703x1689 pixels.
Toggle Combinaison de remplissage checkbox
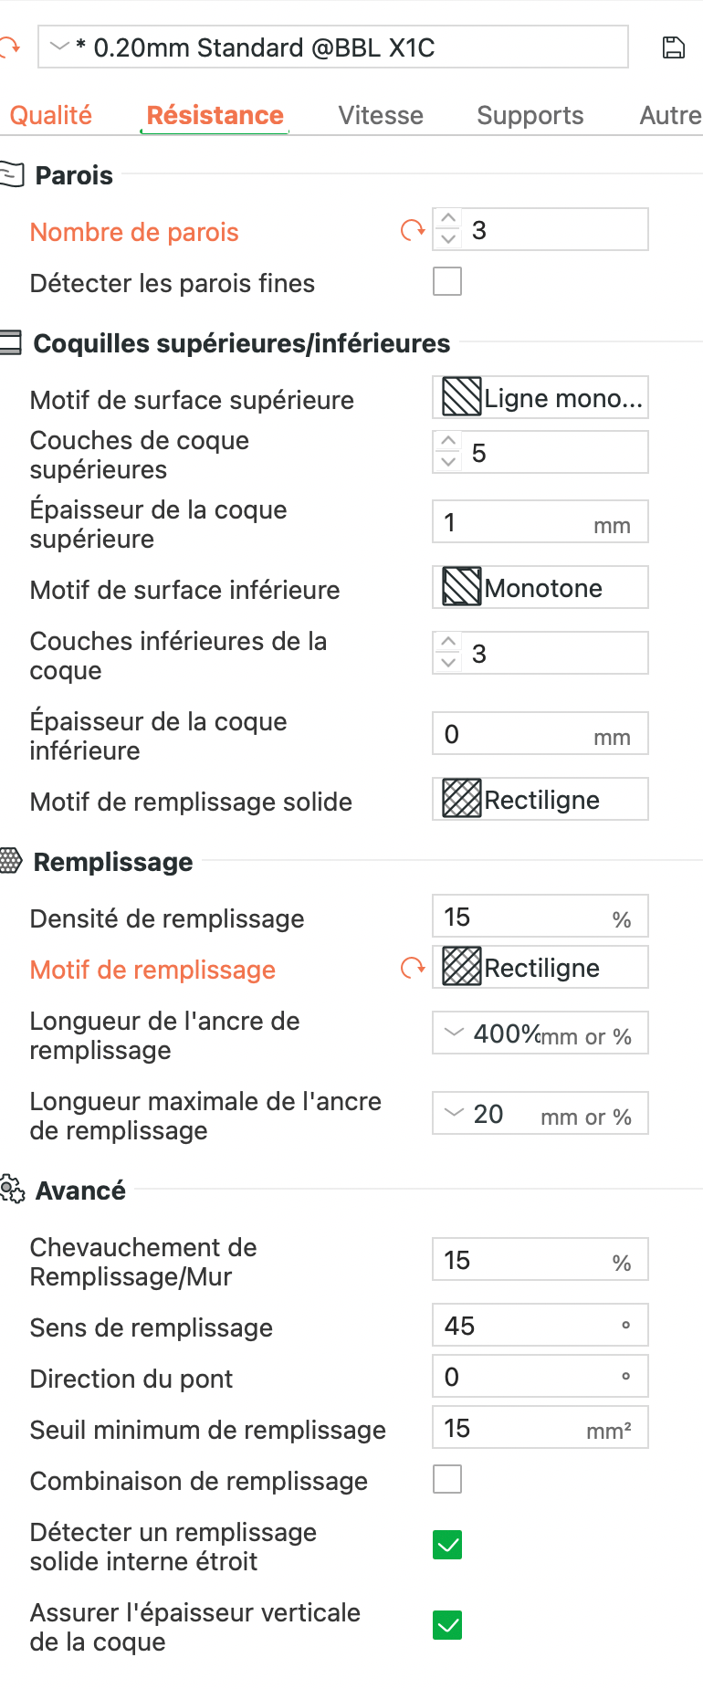(447, 1479)
